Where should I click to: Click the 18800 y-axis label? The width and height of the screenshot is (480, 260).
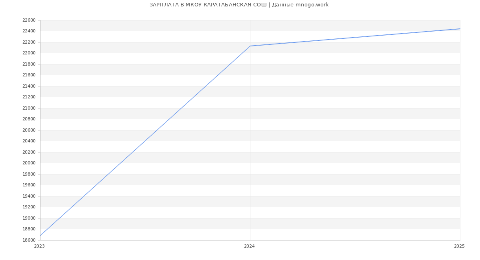coord(29,229)
